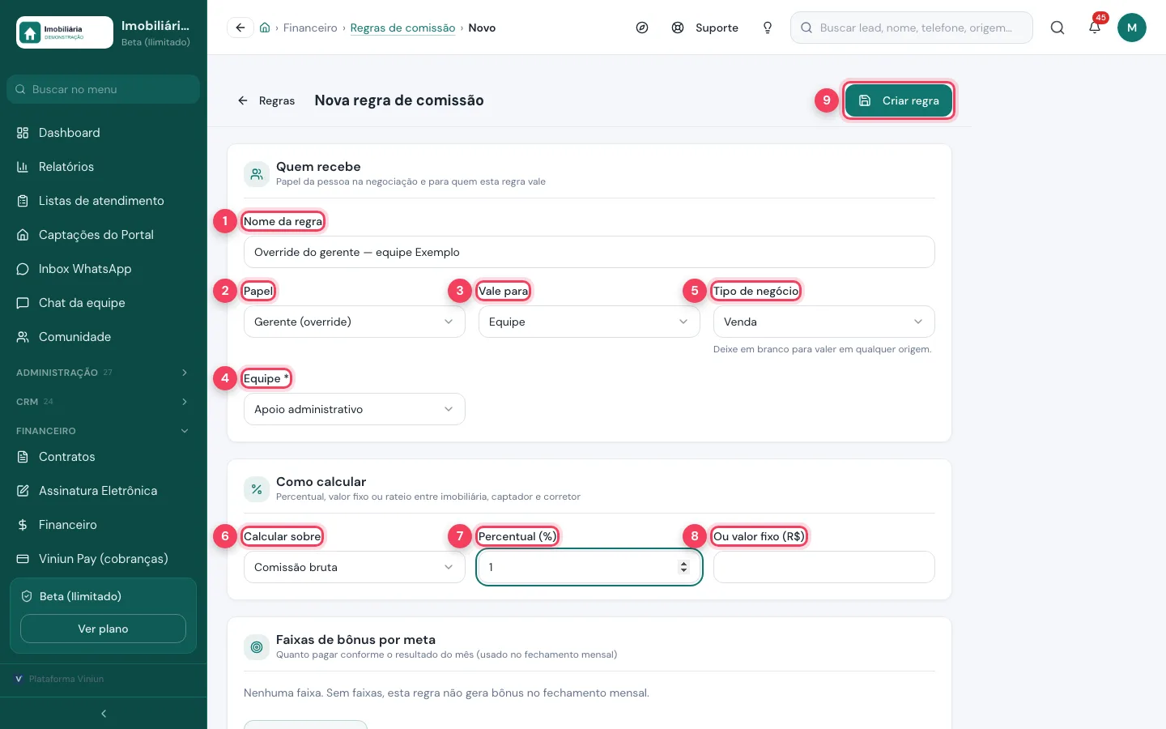Go to Listas de atendimento
The image size is (1166, 729).
tap(103, 201)
